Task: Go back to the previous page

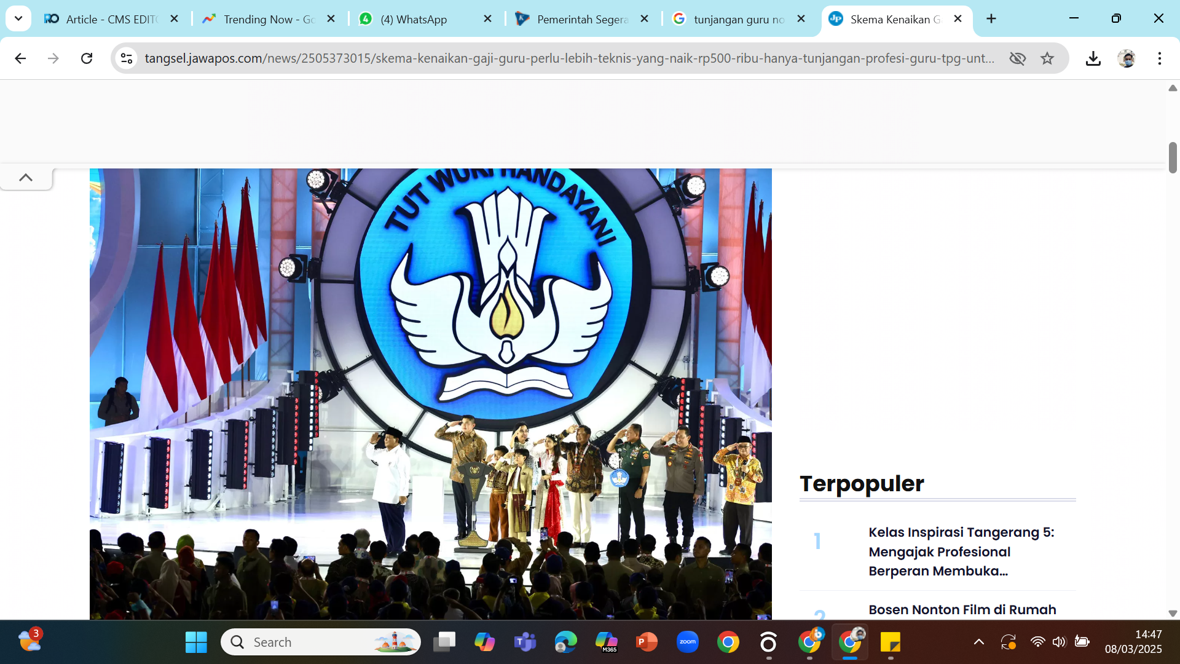Action: click(x=20, y=58)
